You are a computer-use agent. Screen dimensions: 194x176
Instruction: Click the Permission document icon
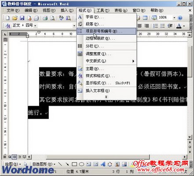click(29, 18)
